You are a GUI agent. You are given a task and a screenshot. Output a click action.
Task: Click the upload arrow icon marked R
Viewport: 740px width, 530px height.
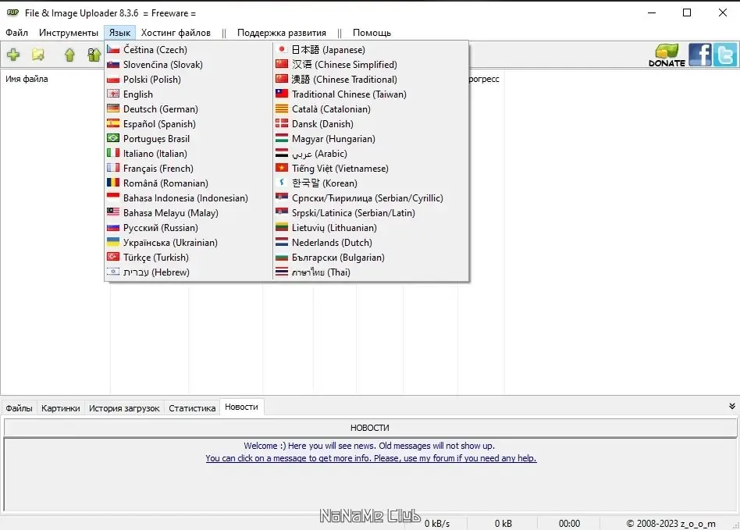point(94,55)
